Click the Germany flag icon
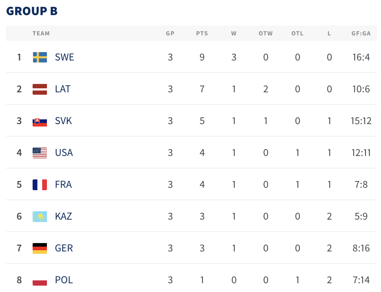 click(x=40, y=248)
